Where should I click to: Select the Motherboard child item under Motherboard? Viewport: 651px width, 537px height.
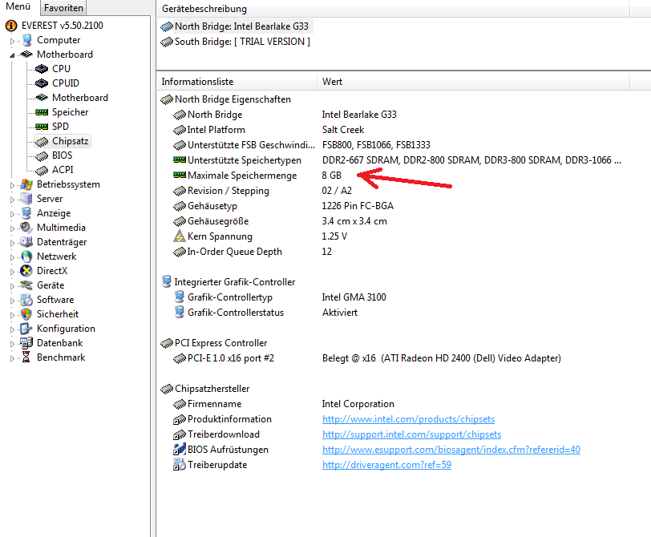(x=79, y=98)
